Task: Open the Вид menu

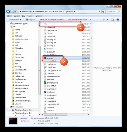Action: click(24, 16)
